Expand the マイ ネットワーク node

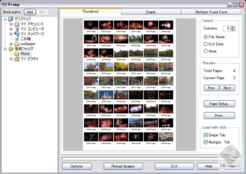[x=11, y=34]
